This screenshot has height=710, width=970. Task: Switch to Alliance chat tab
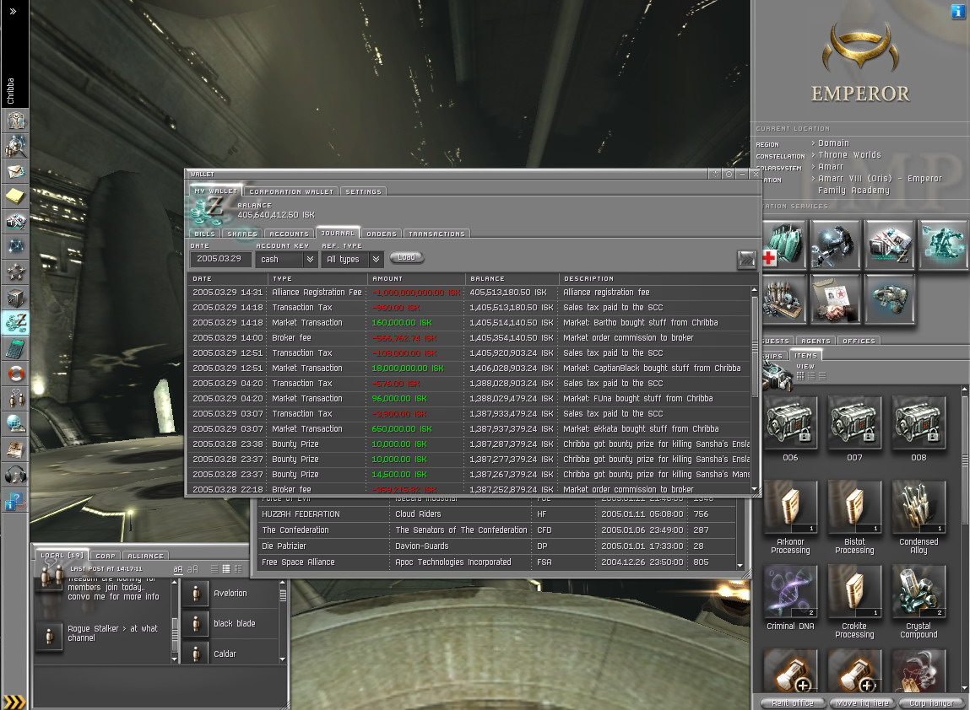pos(145,556)
